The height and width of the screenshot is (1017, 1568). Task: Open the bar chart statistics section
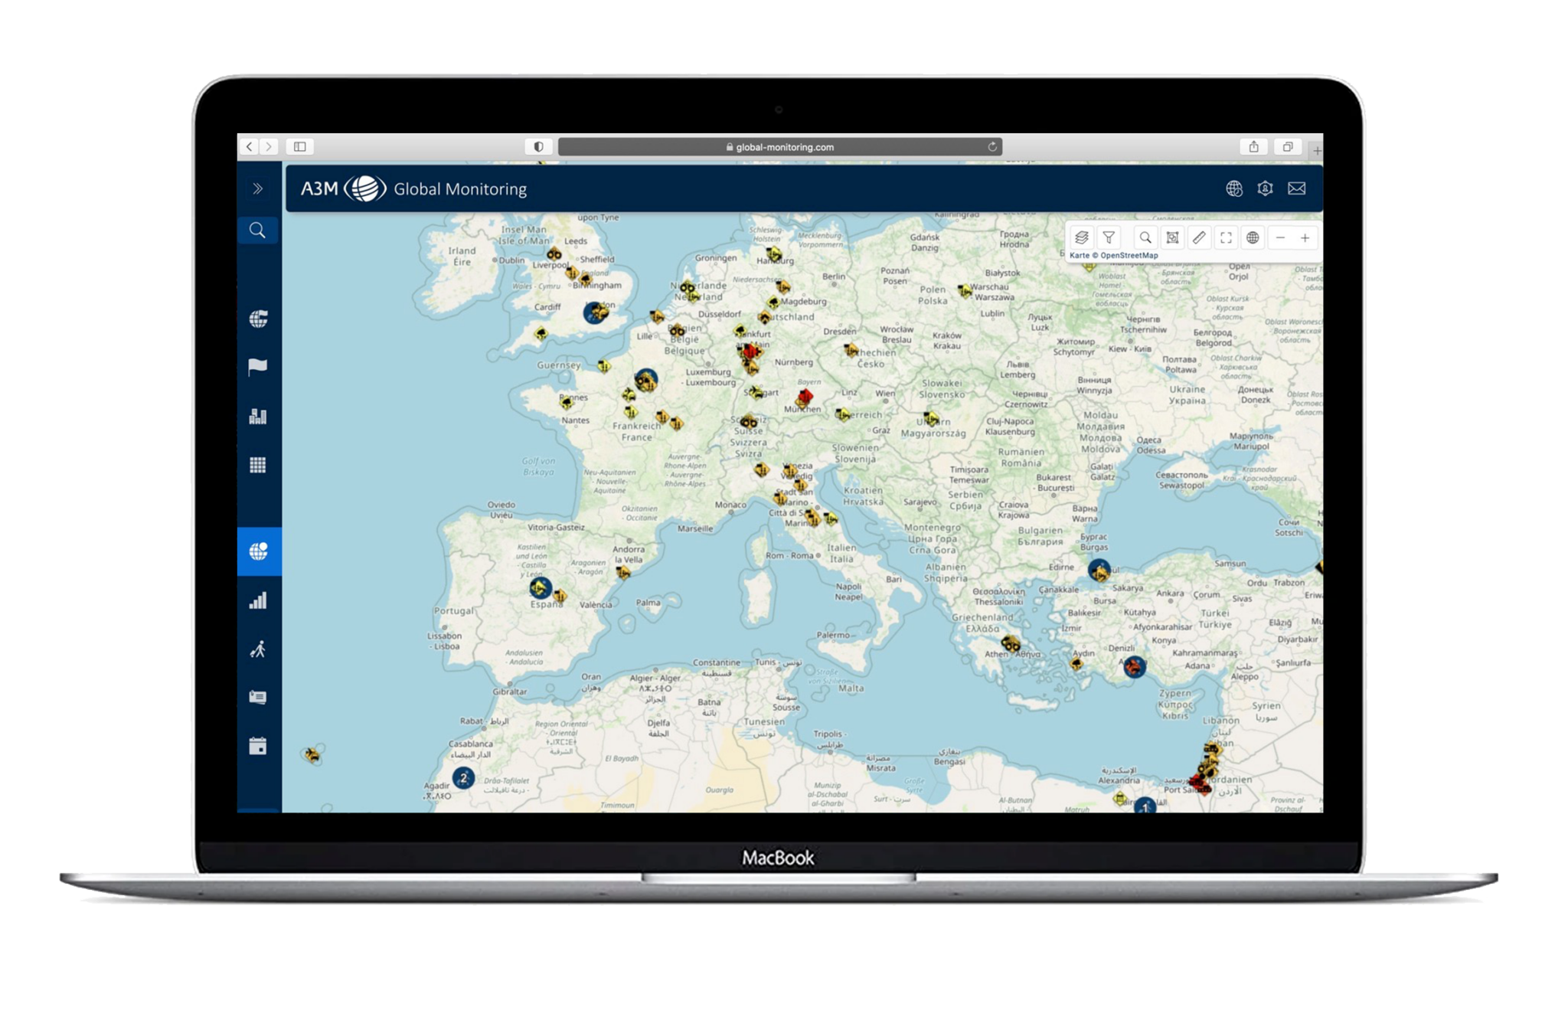pyautogui.click(x=258, y=600)
